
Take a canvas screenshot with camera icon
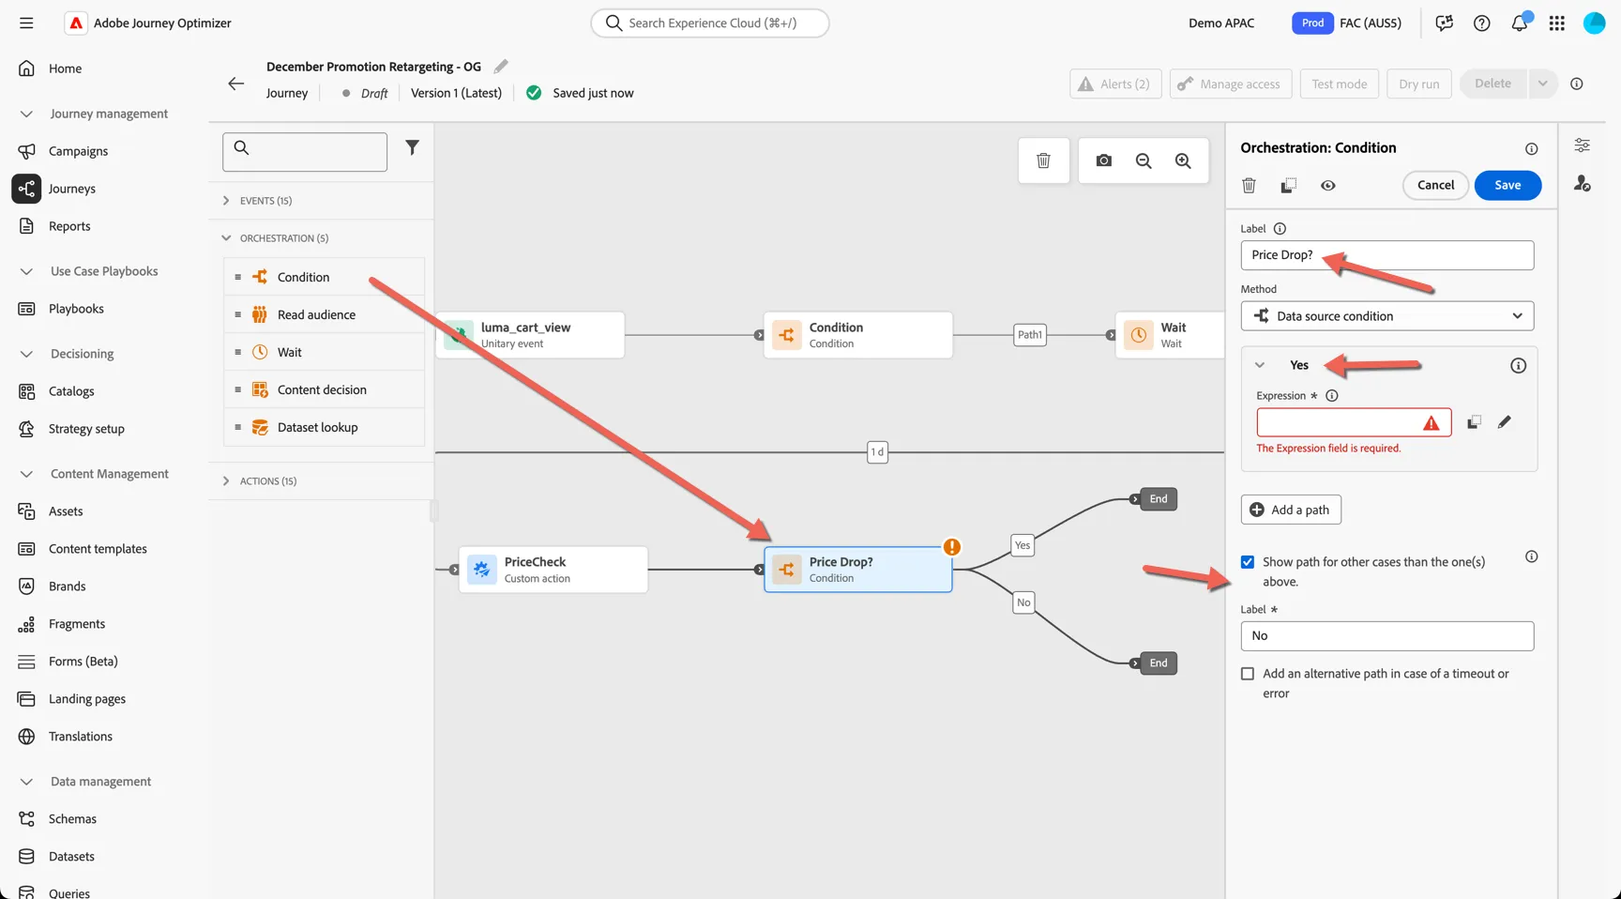[1104, 160]
